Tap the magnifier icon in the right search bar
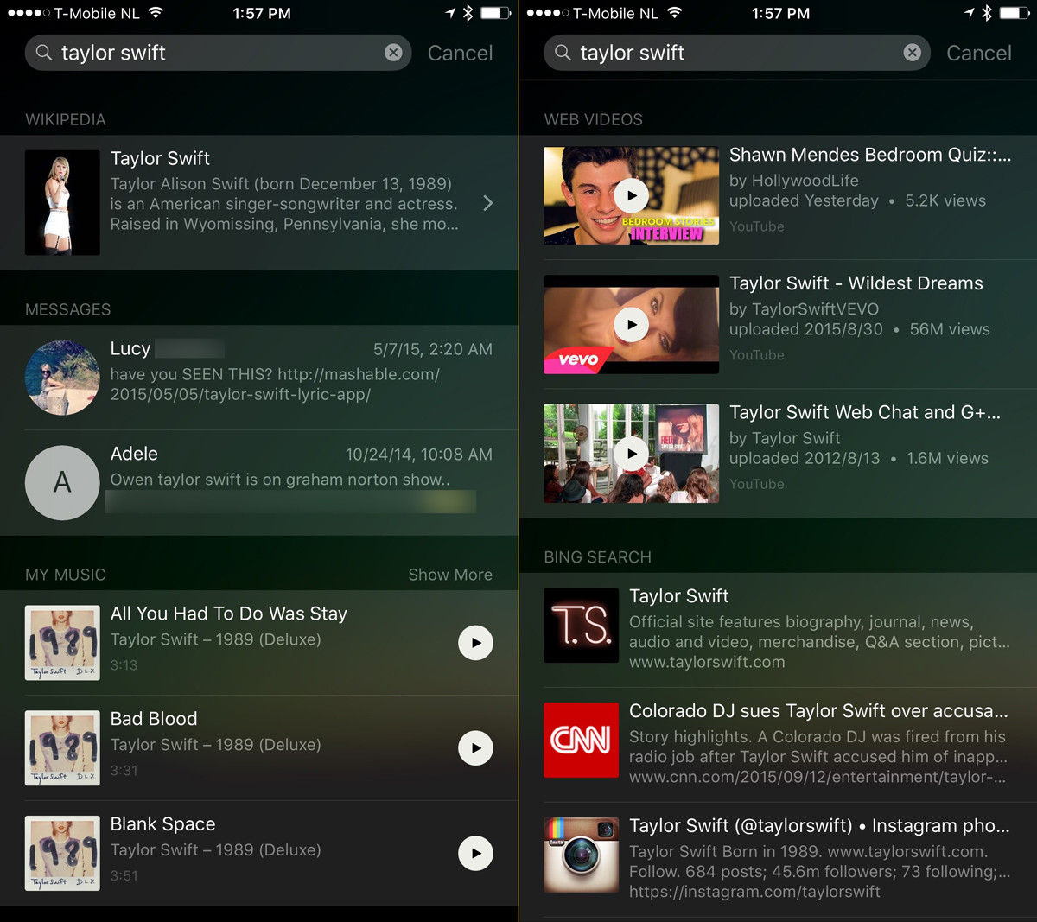Image resolution: width=1037 pixels, height=922 pixels. tap(563, 53)
